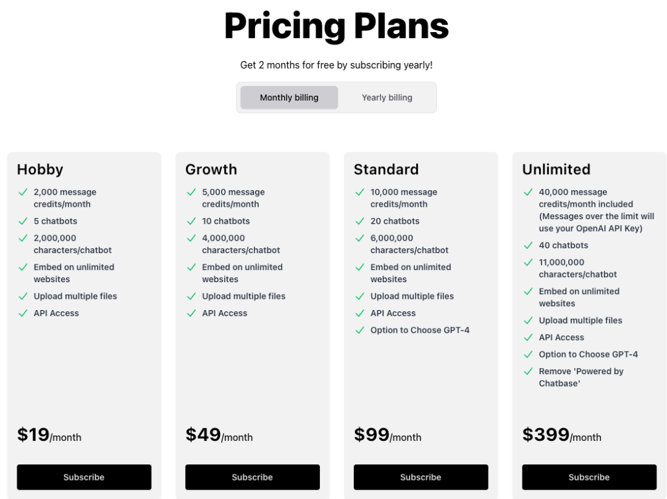Subscribe to the Growth plan
This screenshot has height=499, width=667.
click(253, 477)
